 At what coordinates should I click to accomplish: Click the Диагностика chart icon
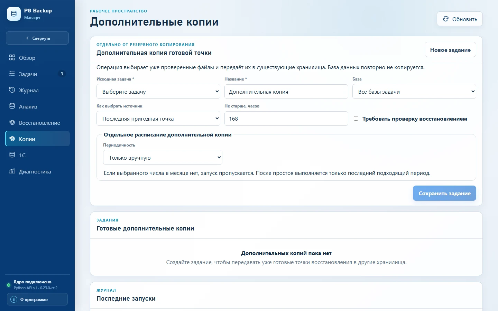[12, 171]
